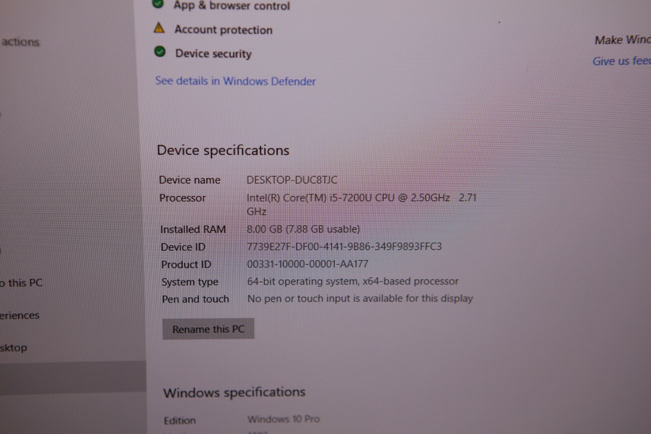Viewport: 651px width, 434px height.
Task: Select the 'actions' sidebar item
Action: pos(20,42)
